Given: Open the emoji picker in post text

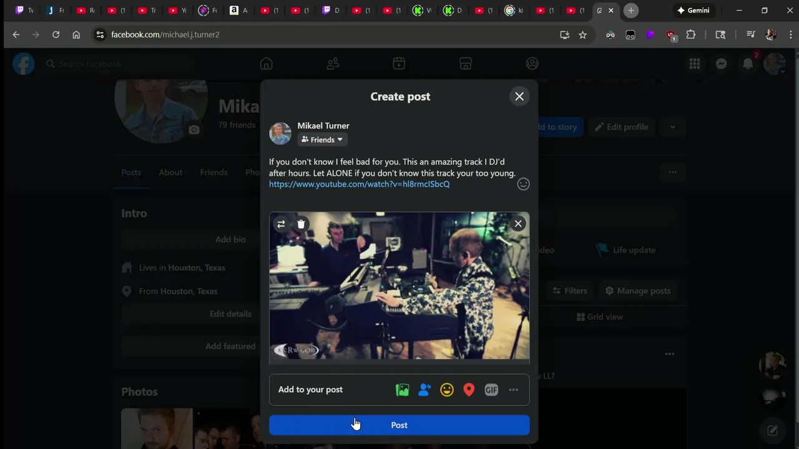Looking at the screenshot, I should [523, 184].
